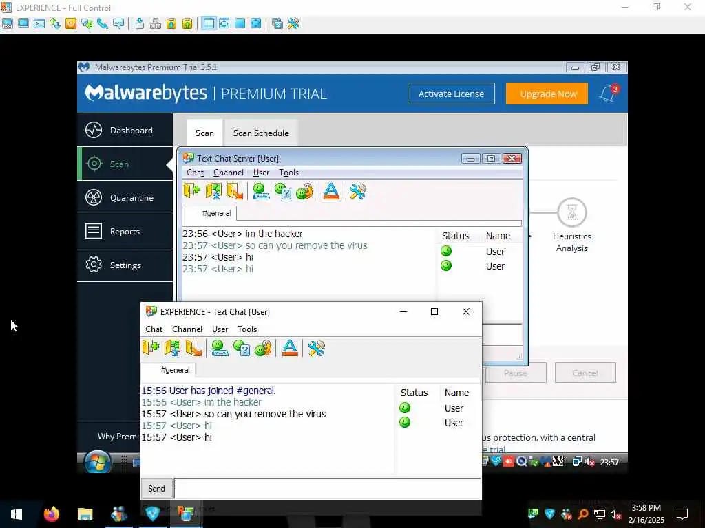
Task: Click font letter A icon in EXPERIENCE Text Chat toolbar
Action: (x=290, y=348)
